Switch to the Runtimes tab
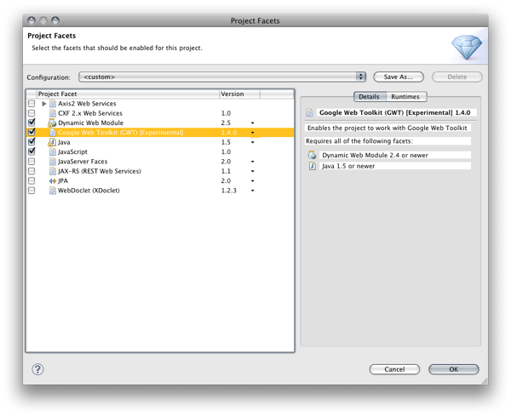 click(x=405, y=97)
